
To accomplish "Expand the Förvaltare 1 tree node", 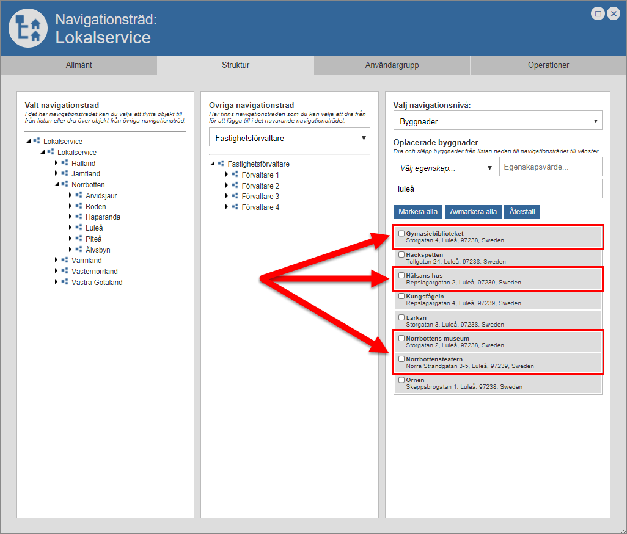I will coord(226,175).
